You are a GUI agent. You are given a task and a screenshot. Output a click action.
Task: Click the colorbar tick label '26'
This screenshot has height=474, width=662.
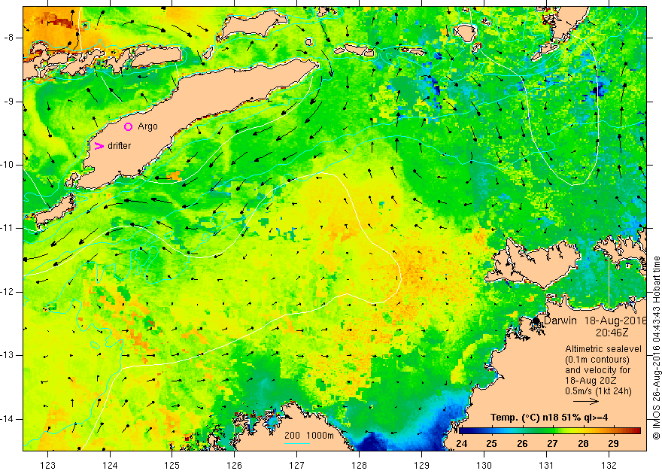[x=522, y=444]
